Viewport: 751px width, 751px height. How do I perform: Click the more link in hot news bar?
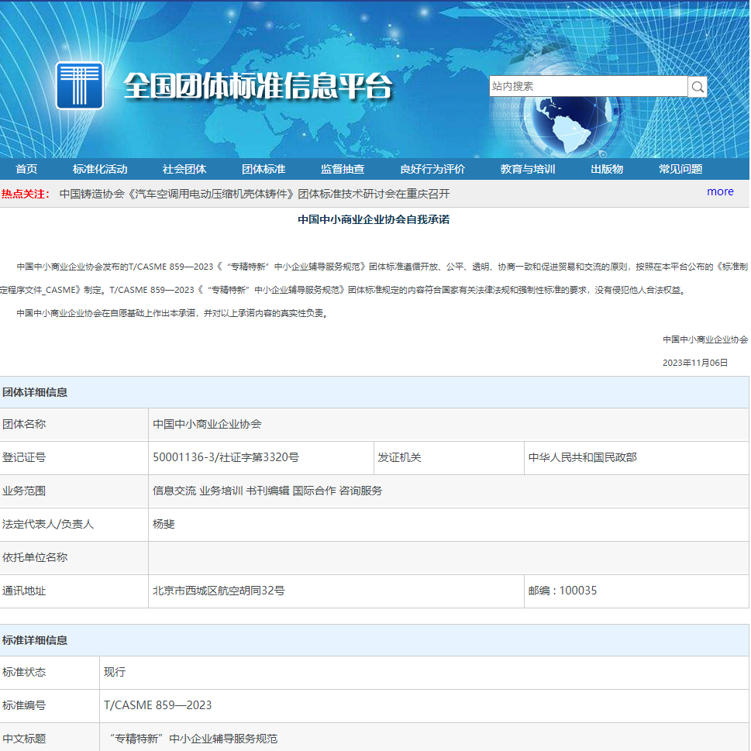tap(720, 191)
